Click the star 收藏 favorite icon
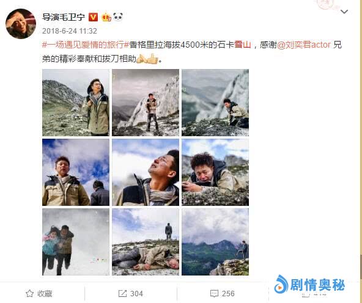Image resolution: width=362 pixels, height=303 pixels. 29,294
